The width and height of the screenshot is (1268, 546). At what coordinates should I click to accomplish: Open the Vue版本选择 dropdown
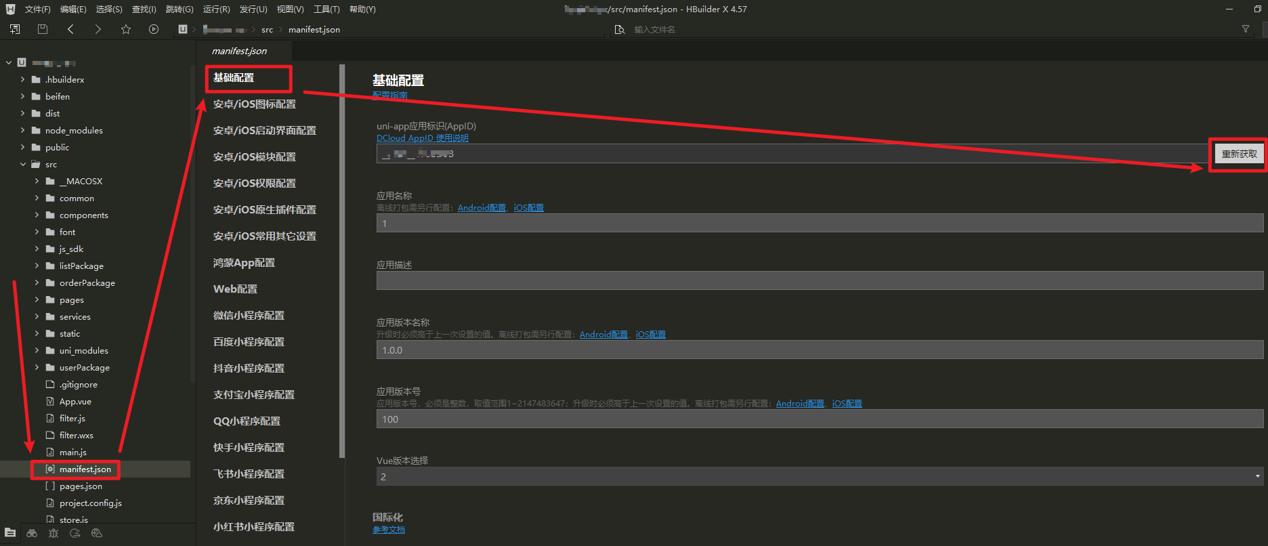[x=820, y=476]
